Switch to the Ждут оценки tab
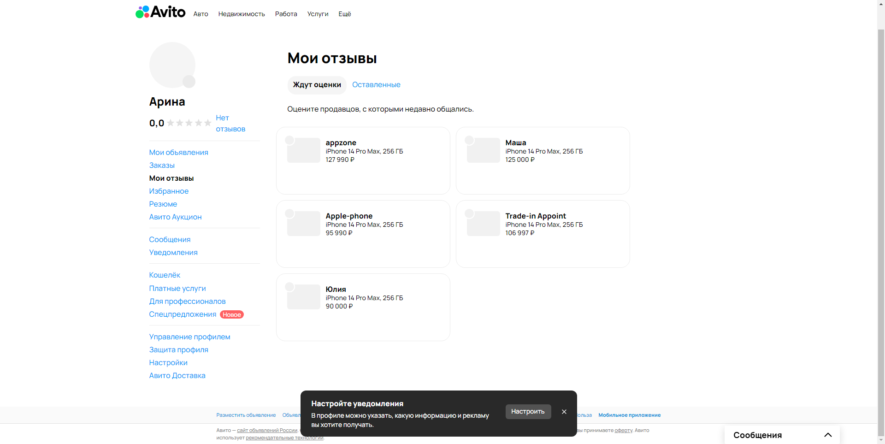The image size is (885, 444). (317, 85)
